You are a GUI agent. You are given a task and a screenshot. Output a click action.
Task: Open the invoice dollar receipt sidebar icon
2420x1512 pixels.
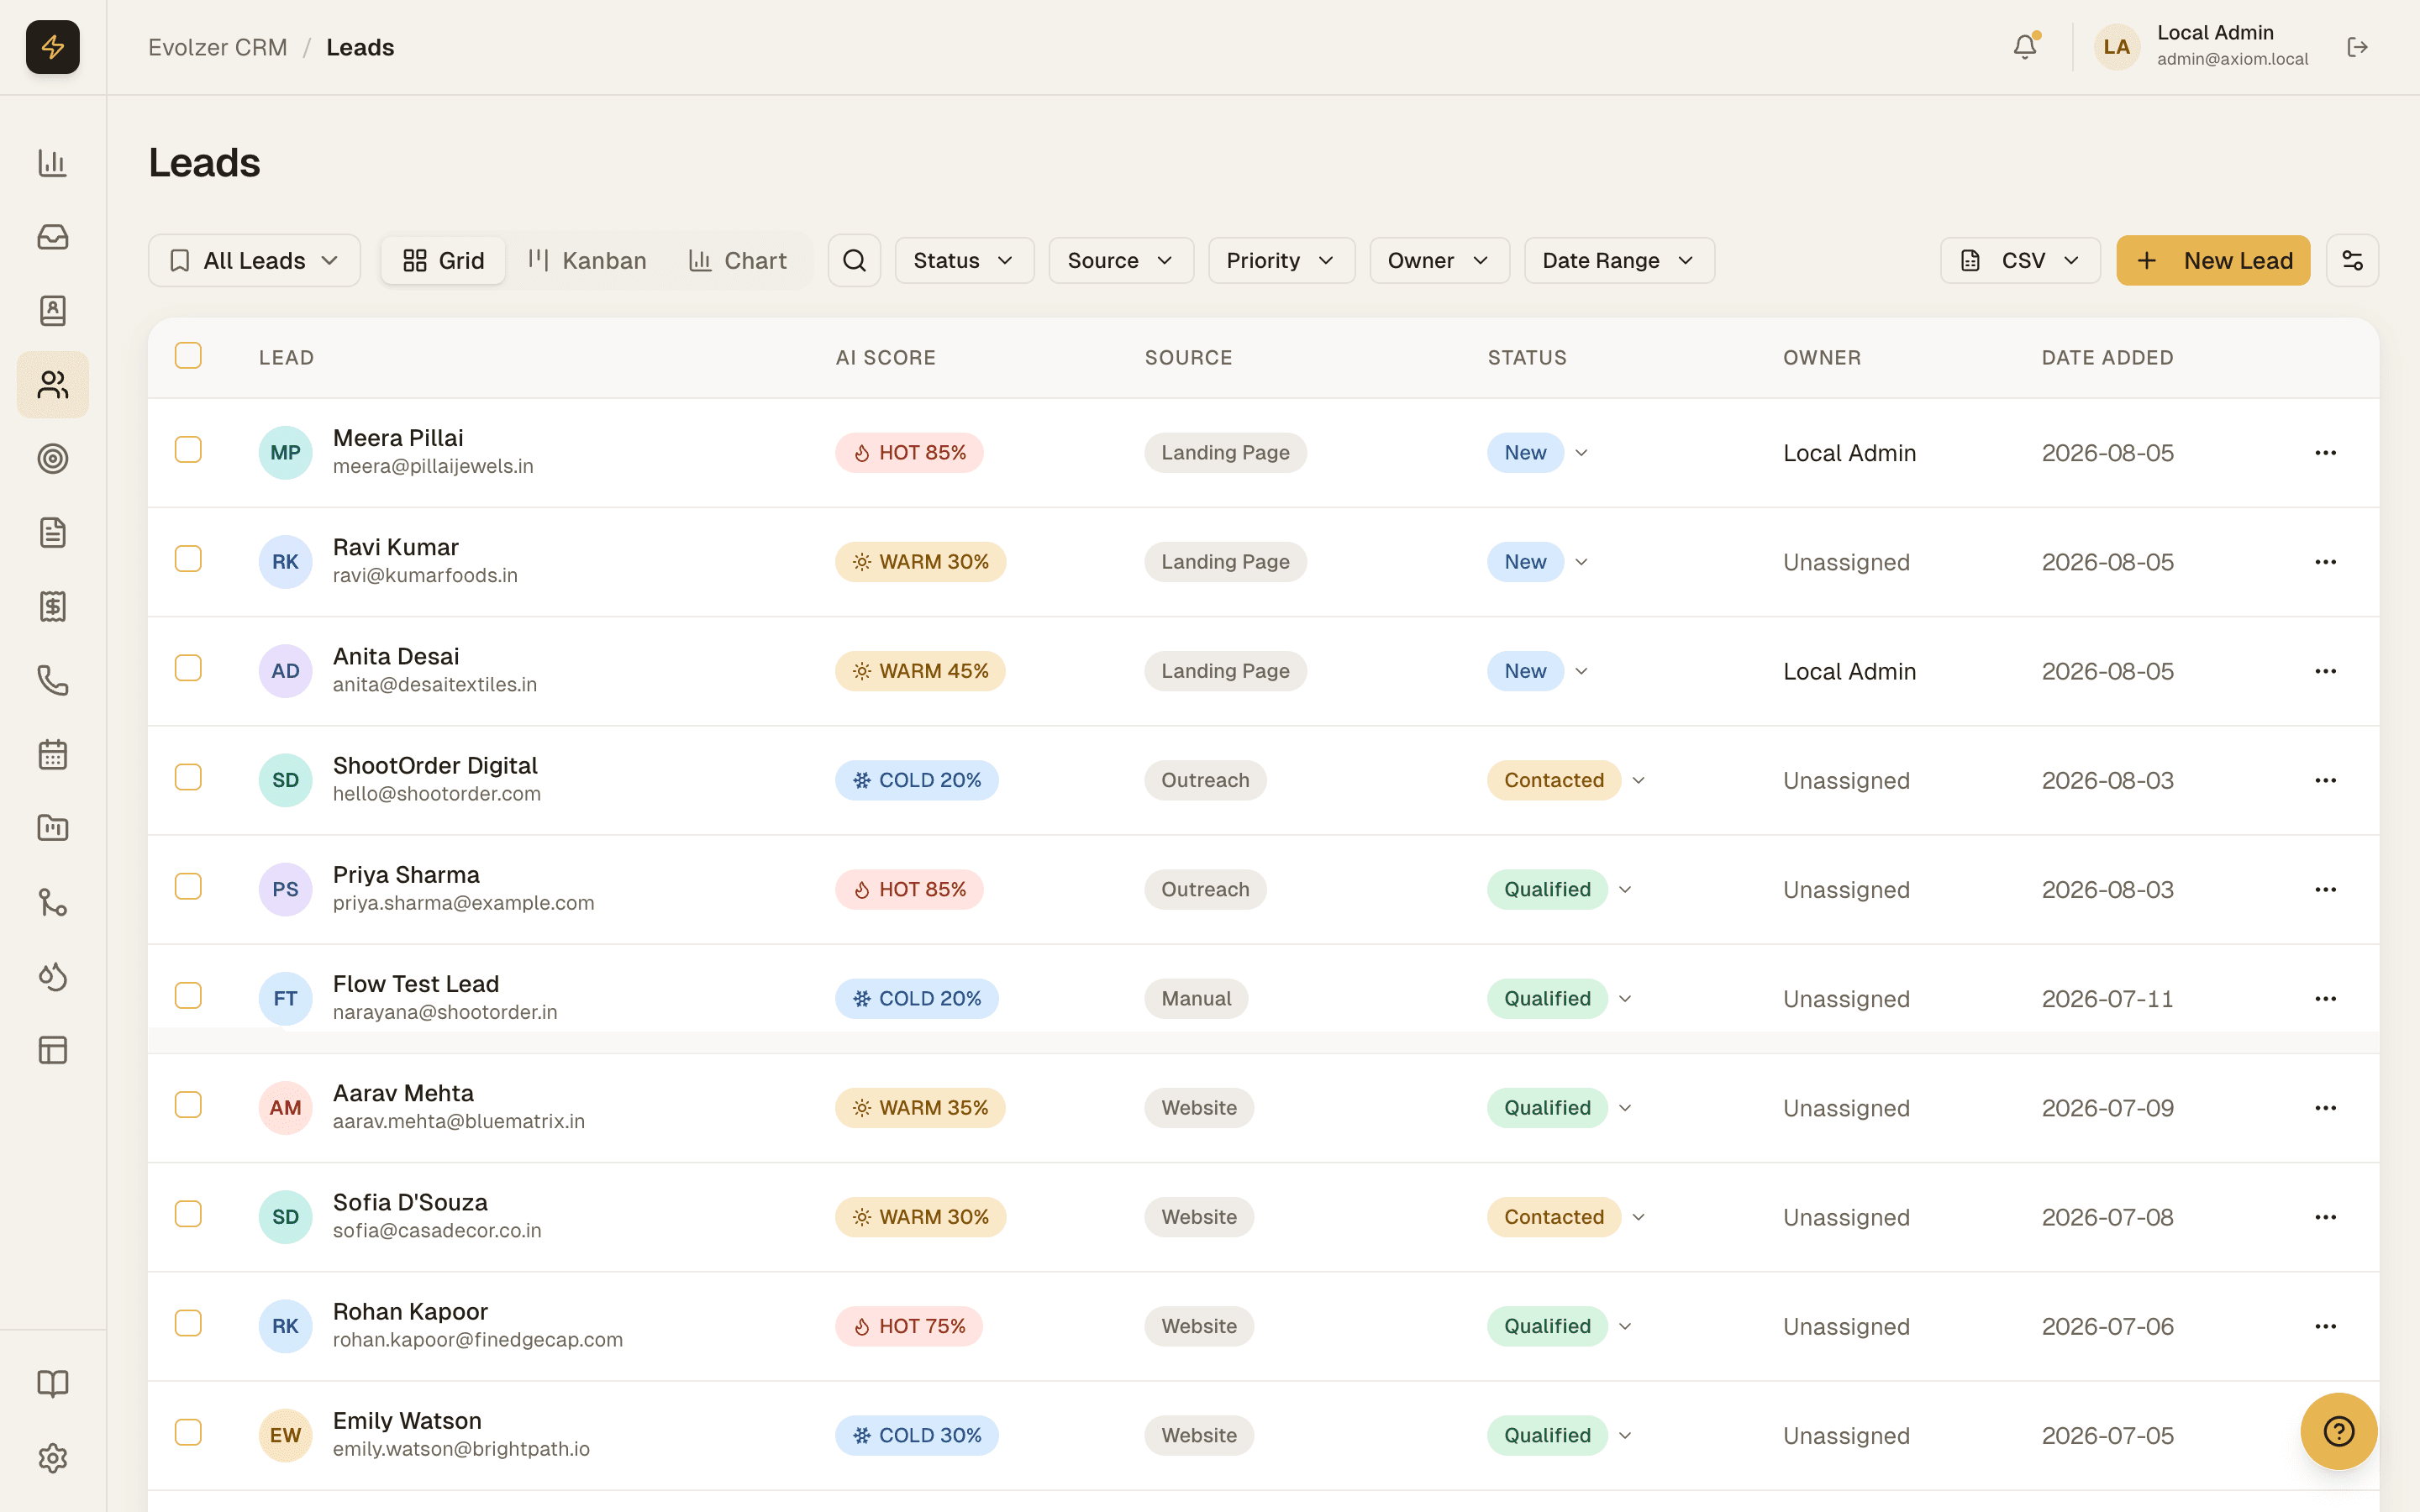point(53,607)
